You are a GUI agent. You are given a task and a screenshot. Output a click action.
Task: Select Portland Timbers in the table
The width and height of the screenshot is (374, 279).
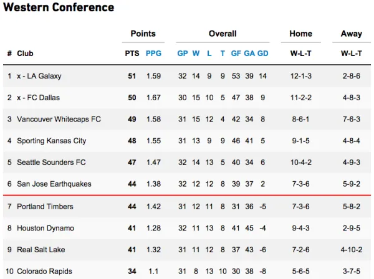pyautogui.click(x=45, y=207)
